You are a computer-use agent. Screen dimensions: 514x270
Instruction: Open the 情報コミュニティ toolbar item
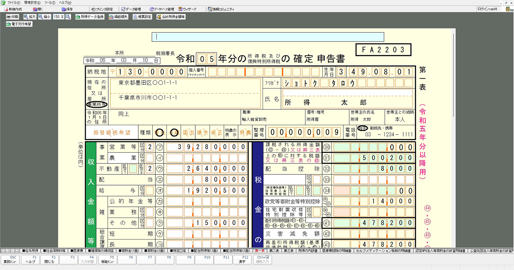coord(221,9)
